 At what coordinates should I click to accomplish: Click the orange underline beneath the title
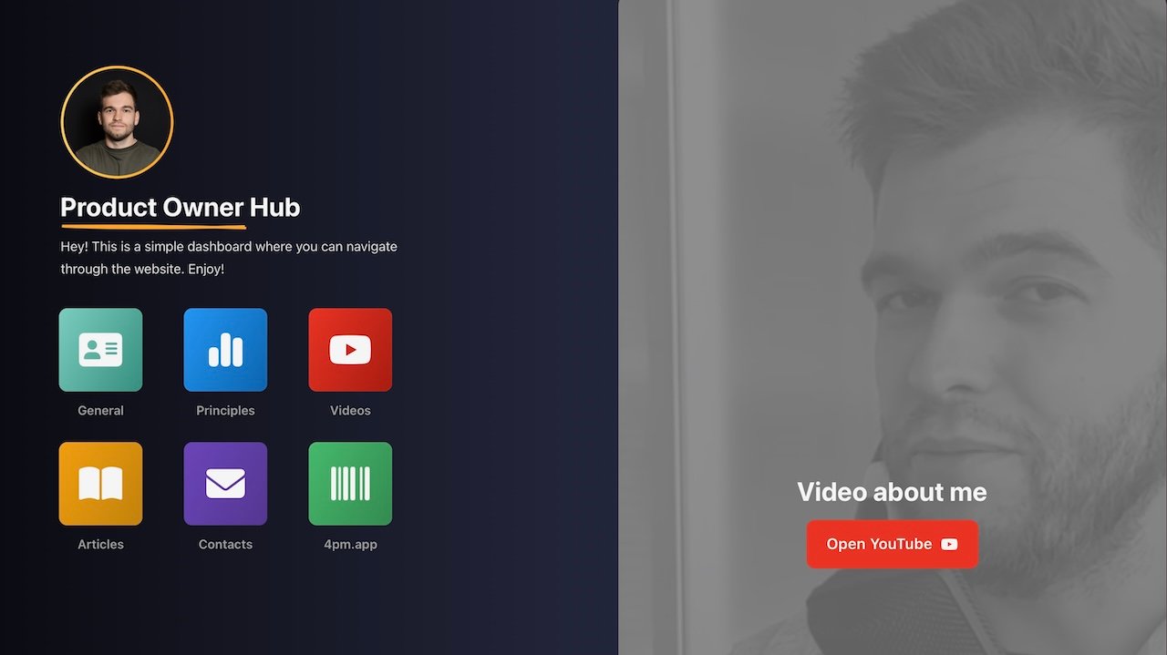tap(153, 226)
